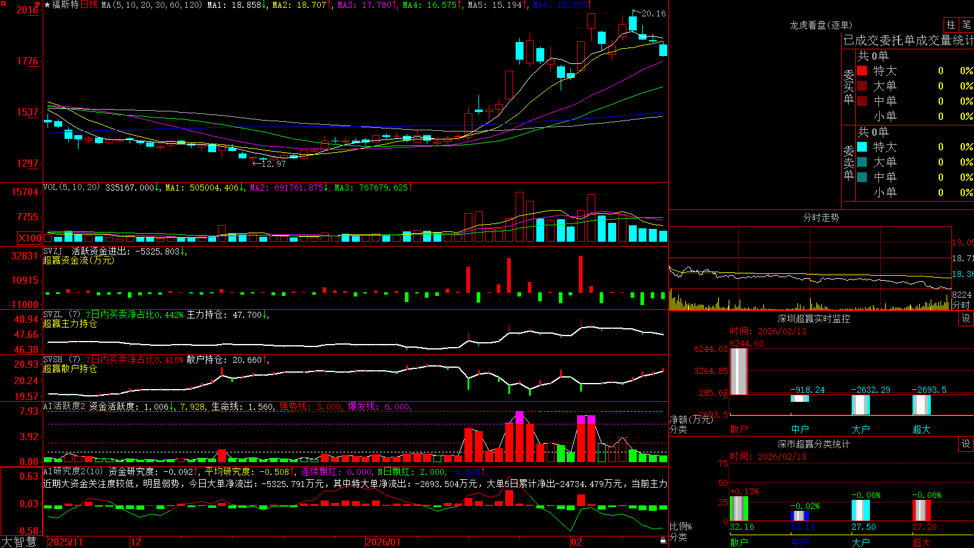Select the AI研究度2(10) indicator label
Image resolution: width=974 pixels, height=548 pixels.
click(x=73, y=471)
